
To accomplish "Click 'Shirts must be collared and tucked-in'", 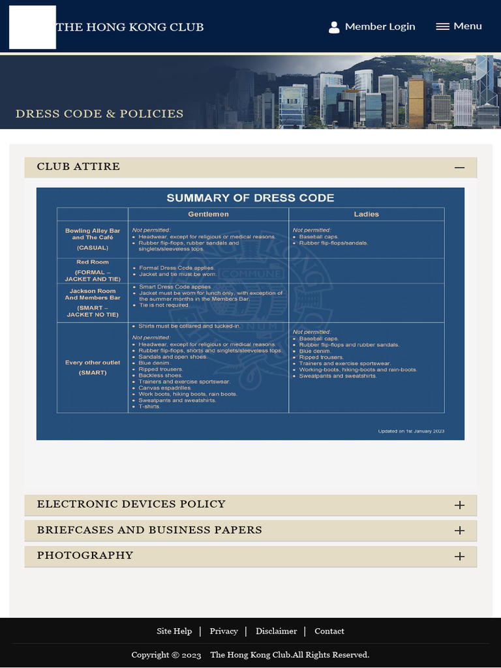I will (189, 326).
